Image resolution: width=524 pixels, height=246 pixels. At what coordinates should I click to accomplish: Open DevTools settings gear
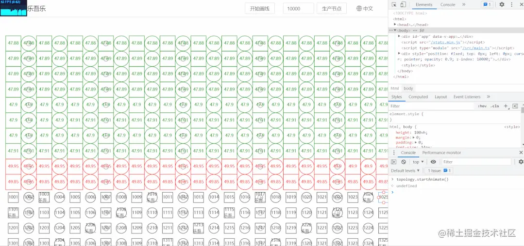[502, 5]
